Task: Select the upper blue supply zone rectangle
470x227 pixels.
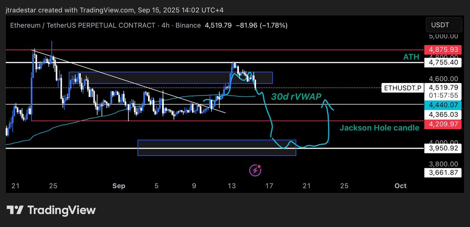Action: (170, 77)
